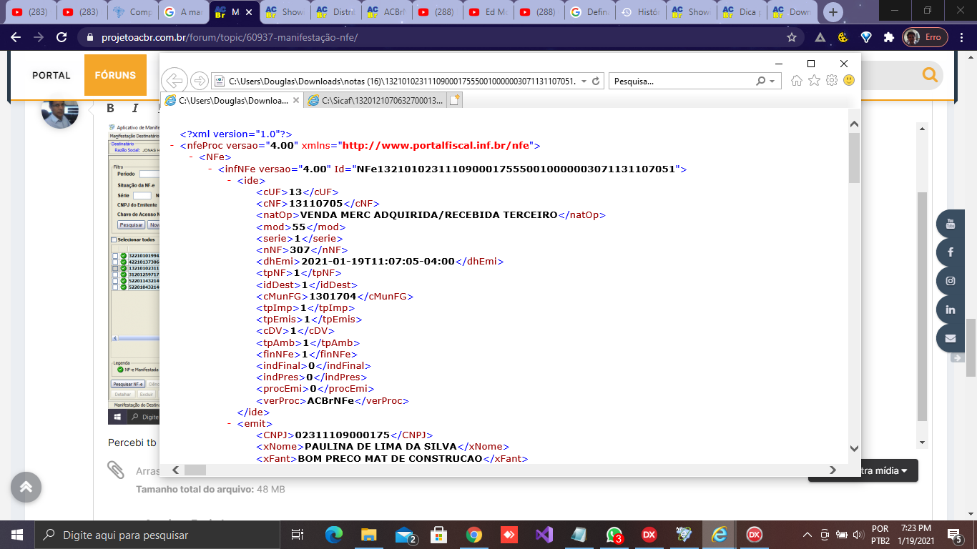Screen dimensions: 977x549
Task: Collapse the emit XML node
Action: [x=230, y=423]
